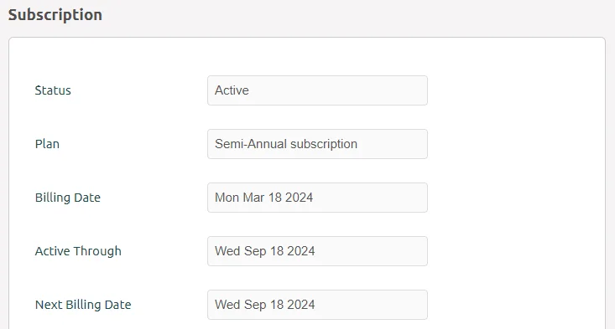Click the right end of the Plan field
Screen dimensions: 615x329
tap(416, 144)
